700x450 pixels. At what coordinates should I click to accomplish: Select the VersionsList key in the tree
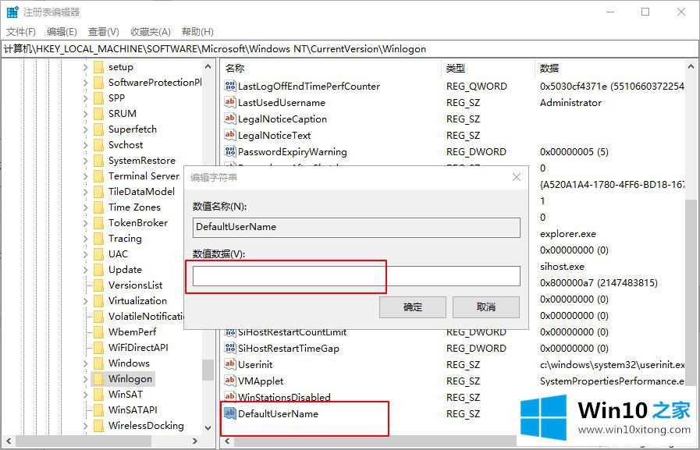point(135,285)
